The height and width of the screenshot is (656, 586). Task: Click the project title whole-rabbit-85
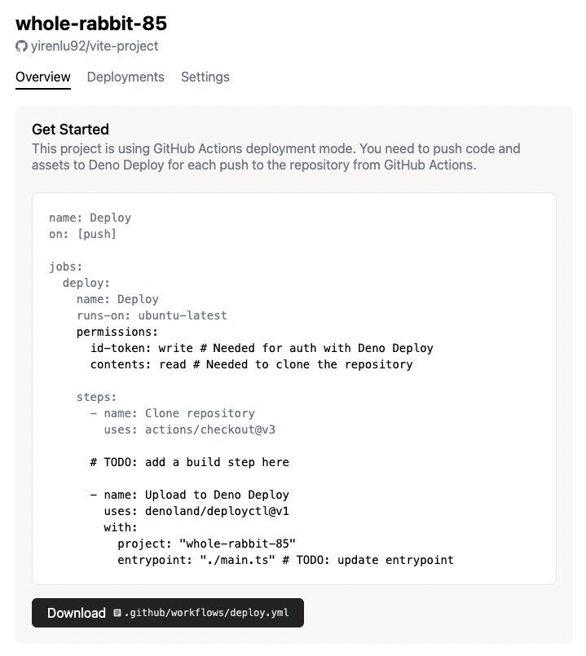90,24
